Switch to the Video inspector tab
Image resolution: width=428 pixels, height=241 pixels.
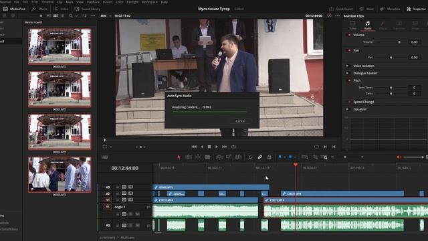(x=352, y=25)
